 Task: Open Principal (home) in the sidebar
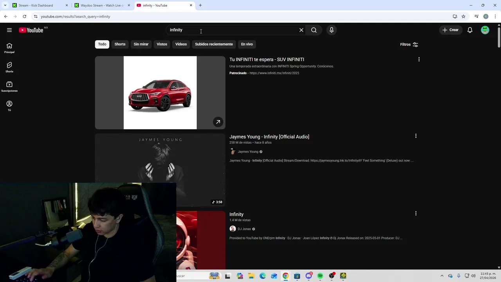coord(9,48)
